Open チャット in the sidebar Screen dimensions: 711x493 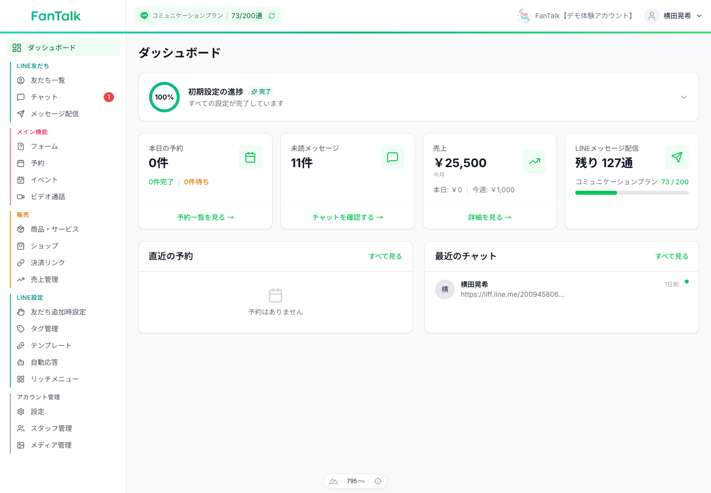[x=65, y=97]
